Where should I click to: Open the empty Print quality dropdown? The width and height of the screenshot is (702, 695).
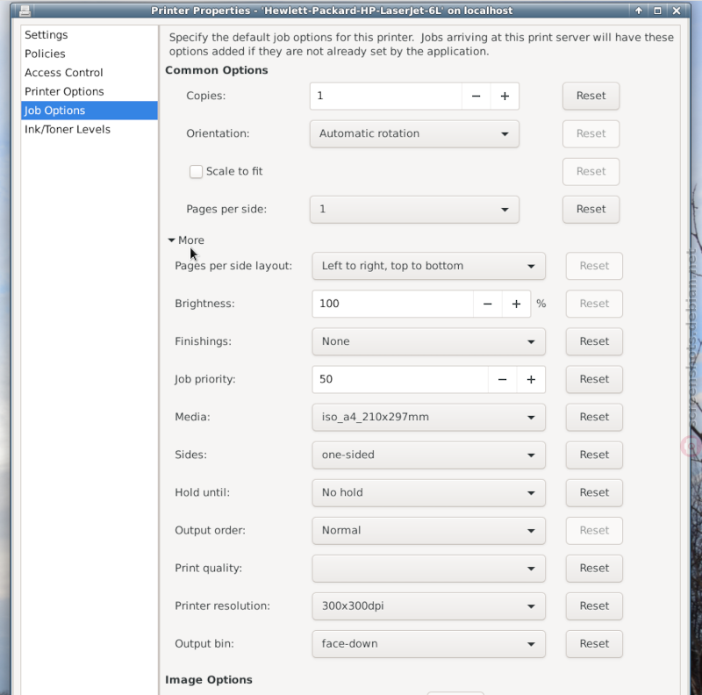click(428, 569)
